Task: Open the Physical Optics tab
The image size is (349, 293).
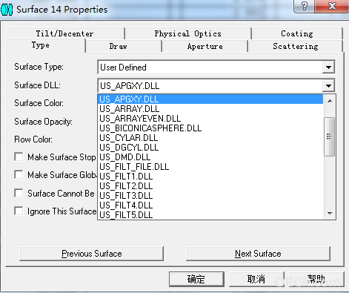Action: (188, 33)
